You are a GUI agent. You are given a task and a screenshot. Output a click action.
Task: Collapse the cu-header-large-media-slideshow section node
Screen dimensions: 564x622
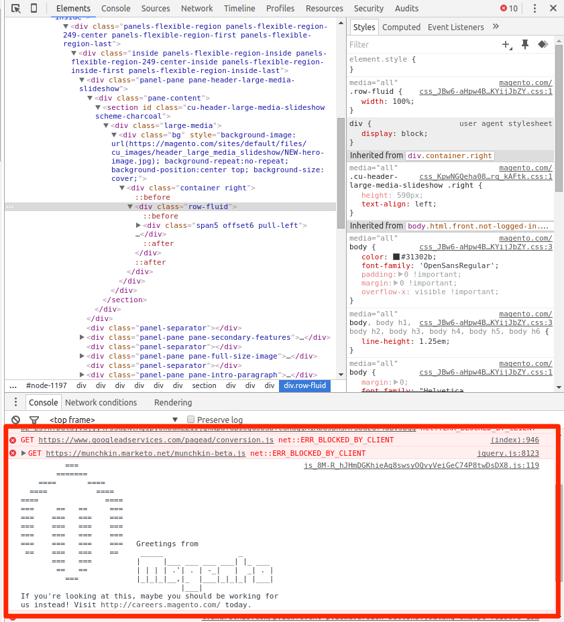(98, 107)
